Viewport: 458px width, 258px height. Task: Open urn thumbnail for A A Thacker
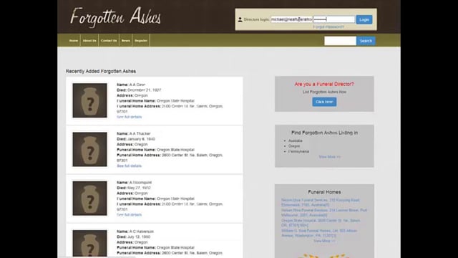pos(89,149)
